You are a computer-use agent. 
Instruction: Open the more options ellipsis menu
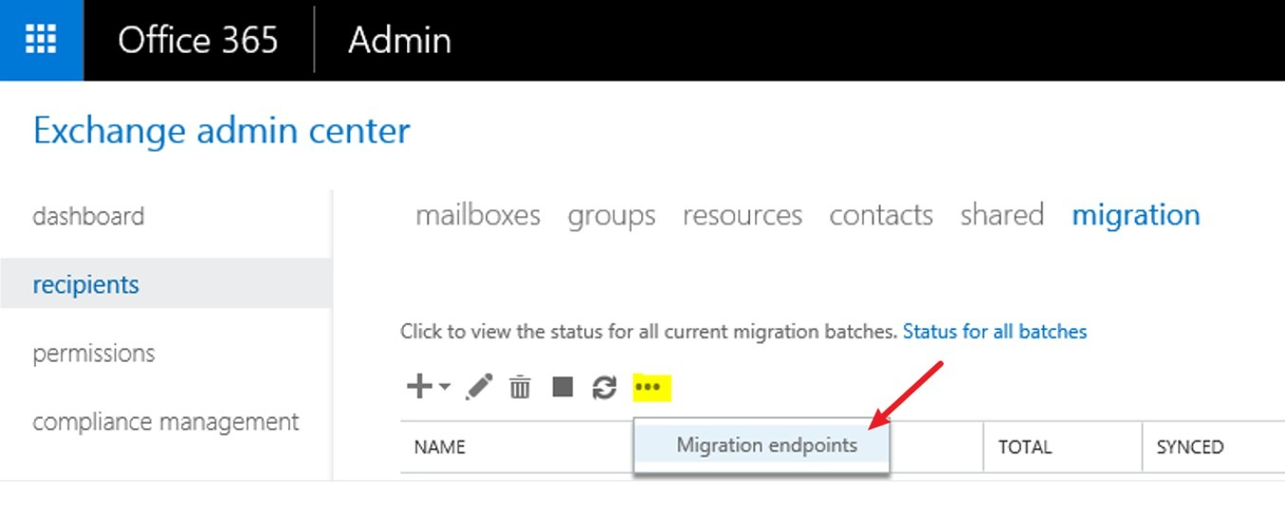coord(652,387)
